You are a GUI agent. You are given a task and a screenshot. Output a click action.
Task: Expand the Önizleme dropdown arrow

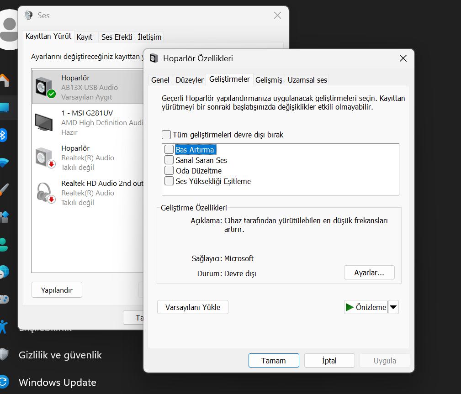coord(393,307)
